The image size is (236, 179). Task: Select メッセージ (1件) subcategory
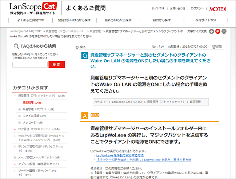[33, 123]
